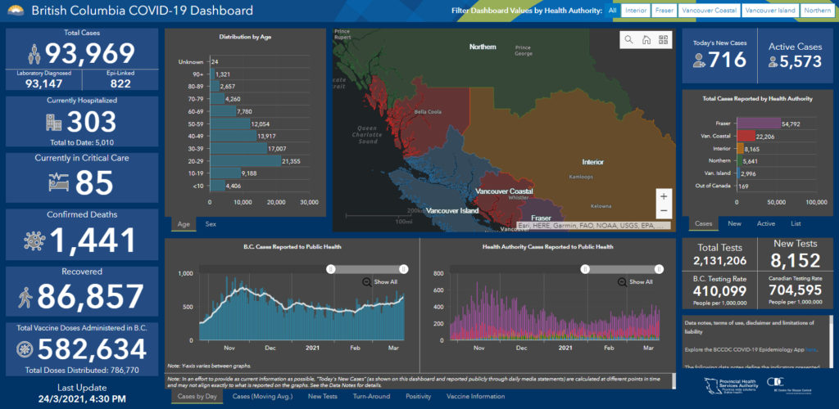The width and height of the screenshot is (839, 409).
Task: Click the Fraser bar in health authority chart
Action: 759,124
